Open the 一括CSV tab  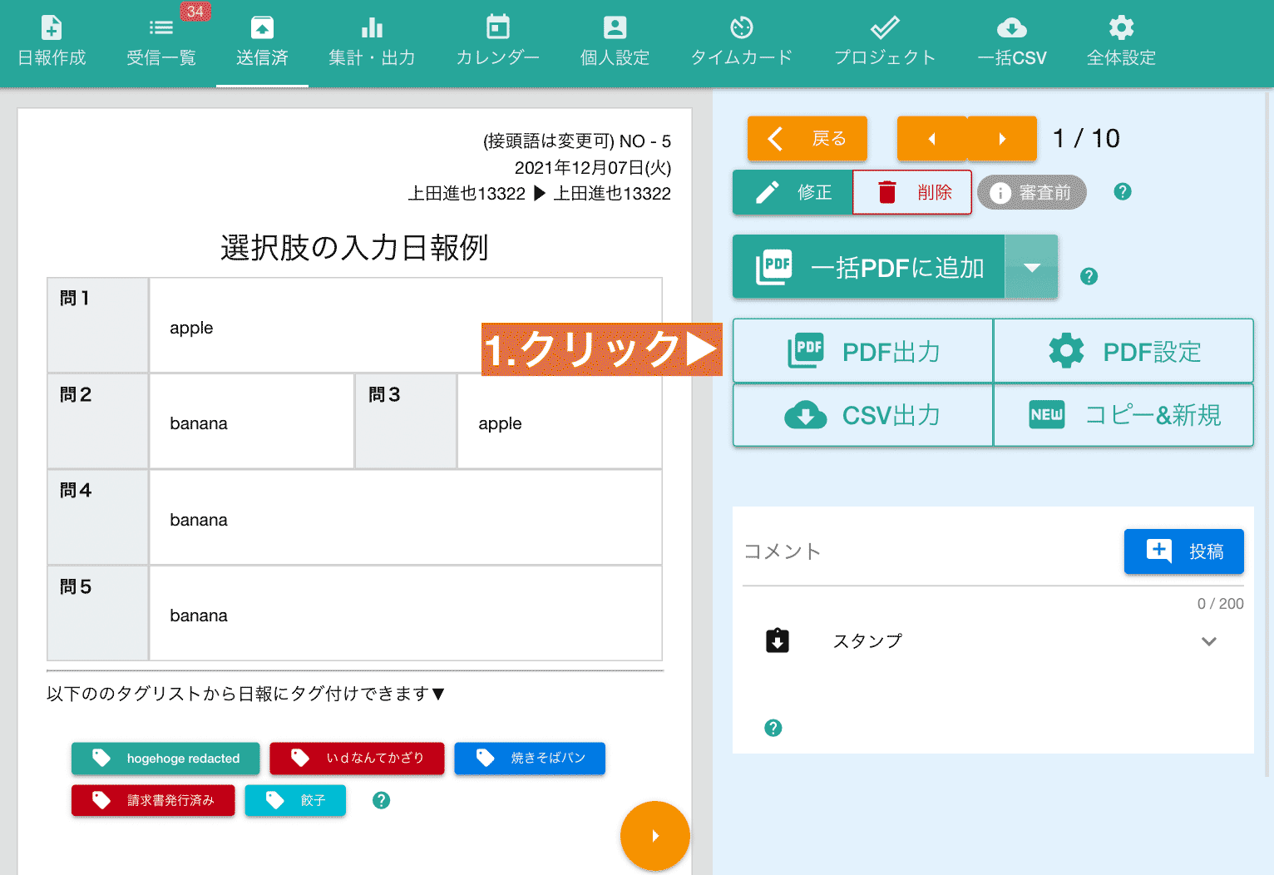[x=1011, y=42]
